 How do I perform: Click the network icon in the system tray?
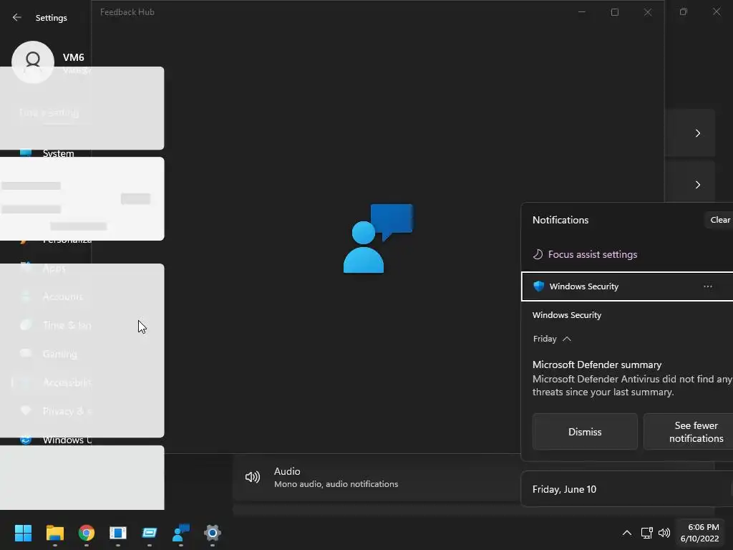646,533
